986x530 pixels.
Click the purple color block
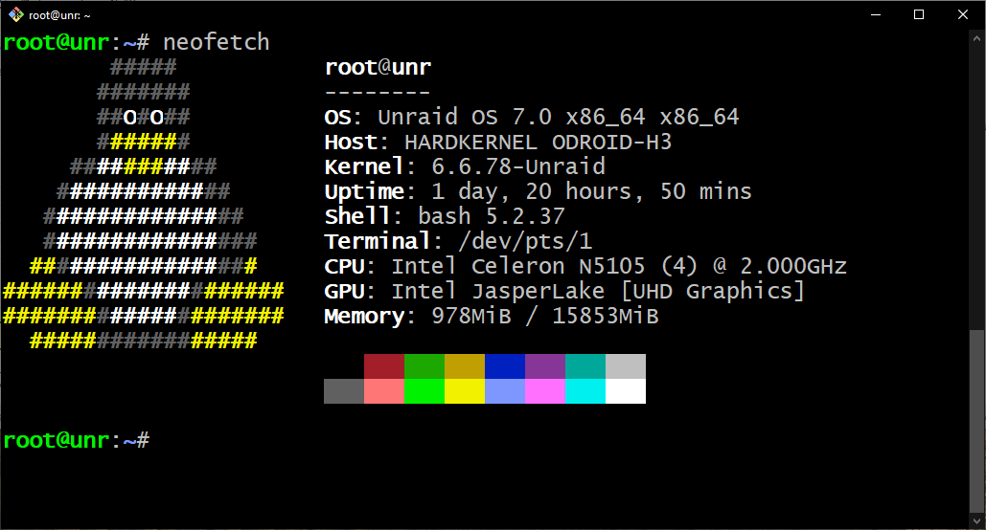click(x=545, y=366)
